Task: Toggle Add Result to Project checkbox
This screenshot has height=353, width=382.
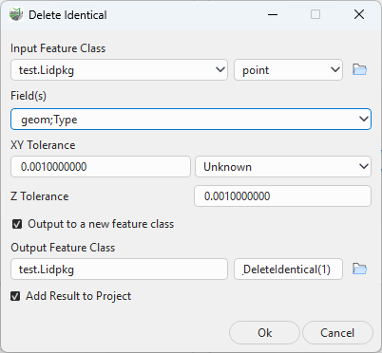Action: (15, 296)
